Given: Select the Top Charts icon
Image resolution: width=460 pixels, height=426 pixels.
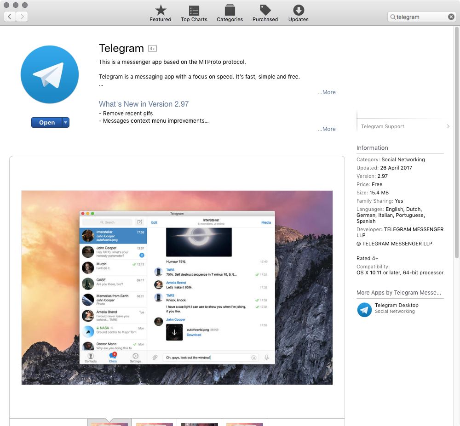Looking at the screenshot, I should pos(194,10).
